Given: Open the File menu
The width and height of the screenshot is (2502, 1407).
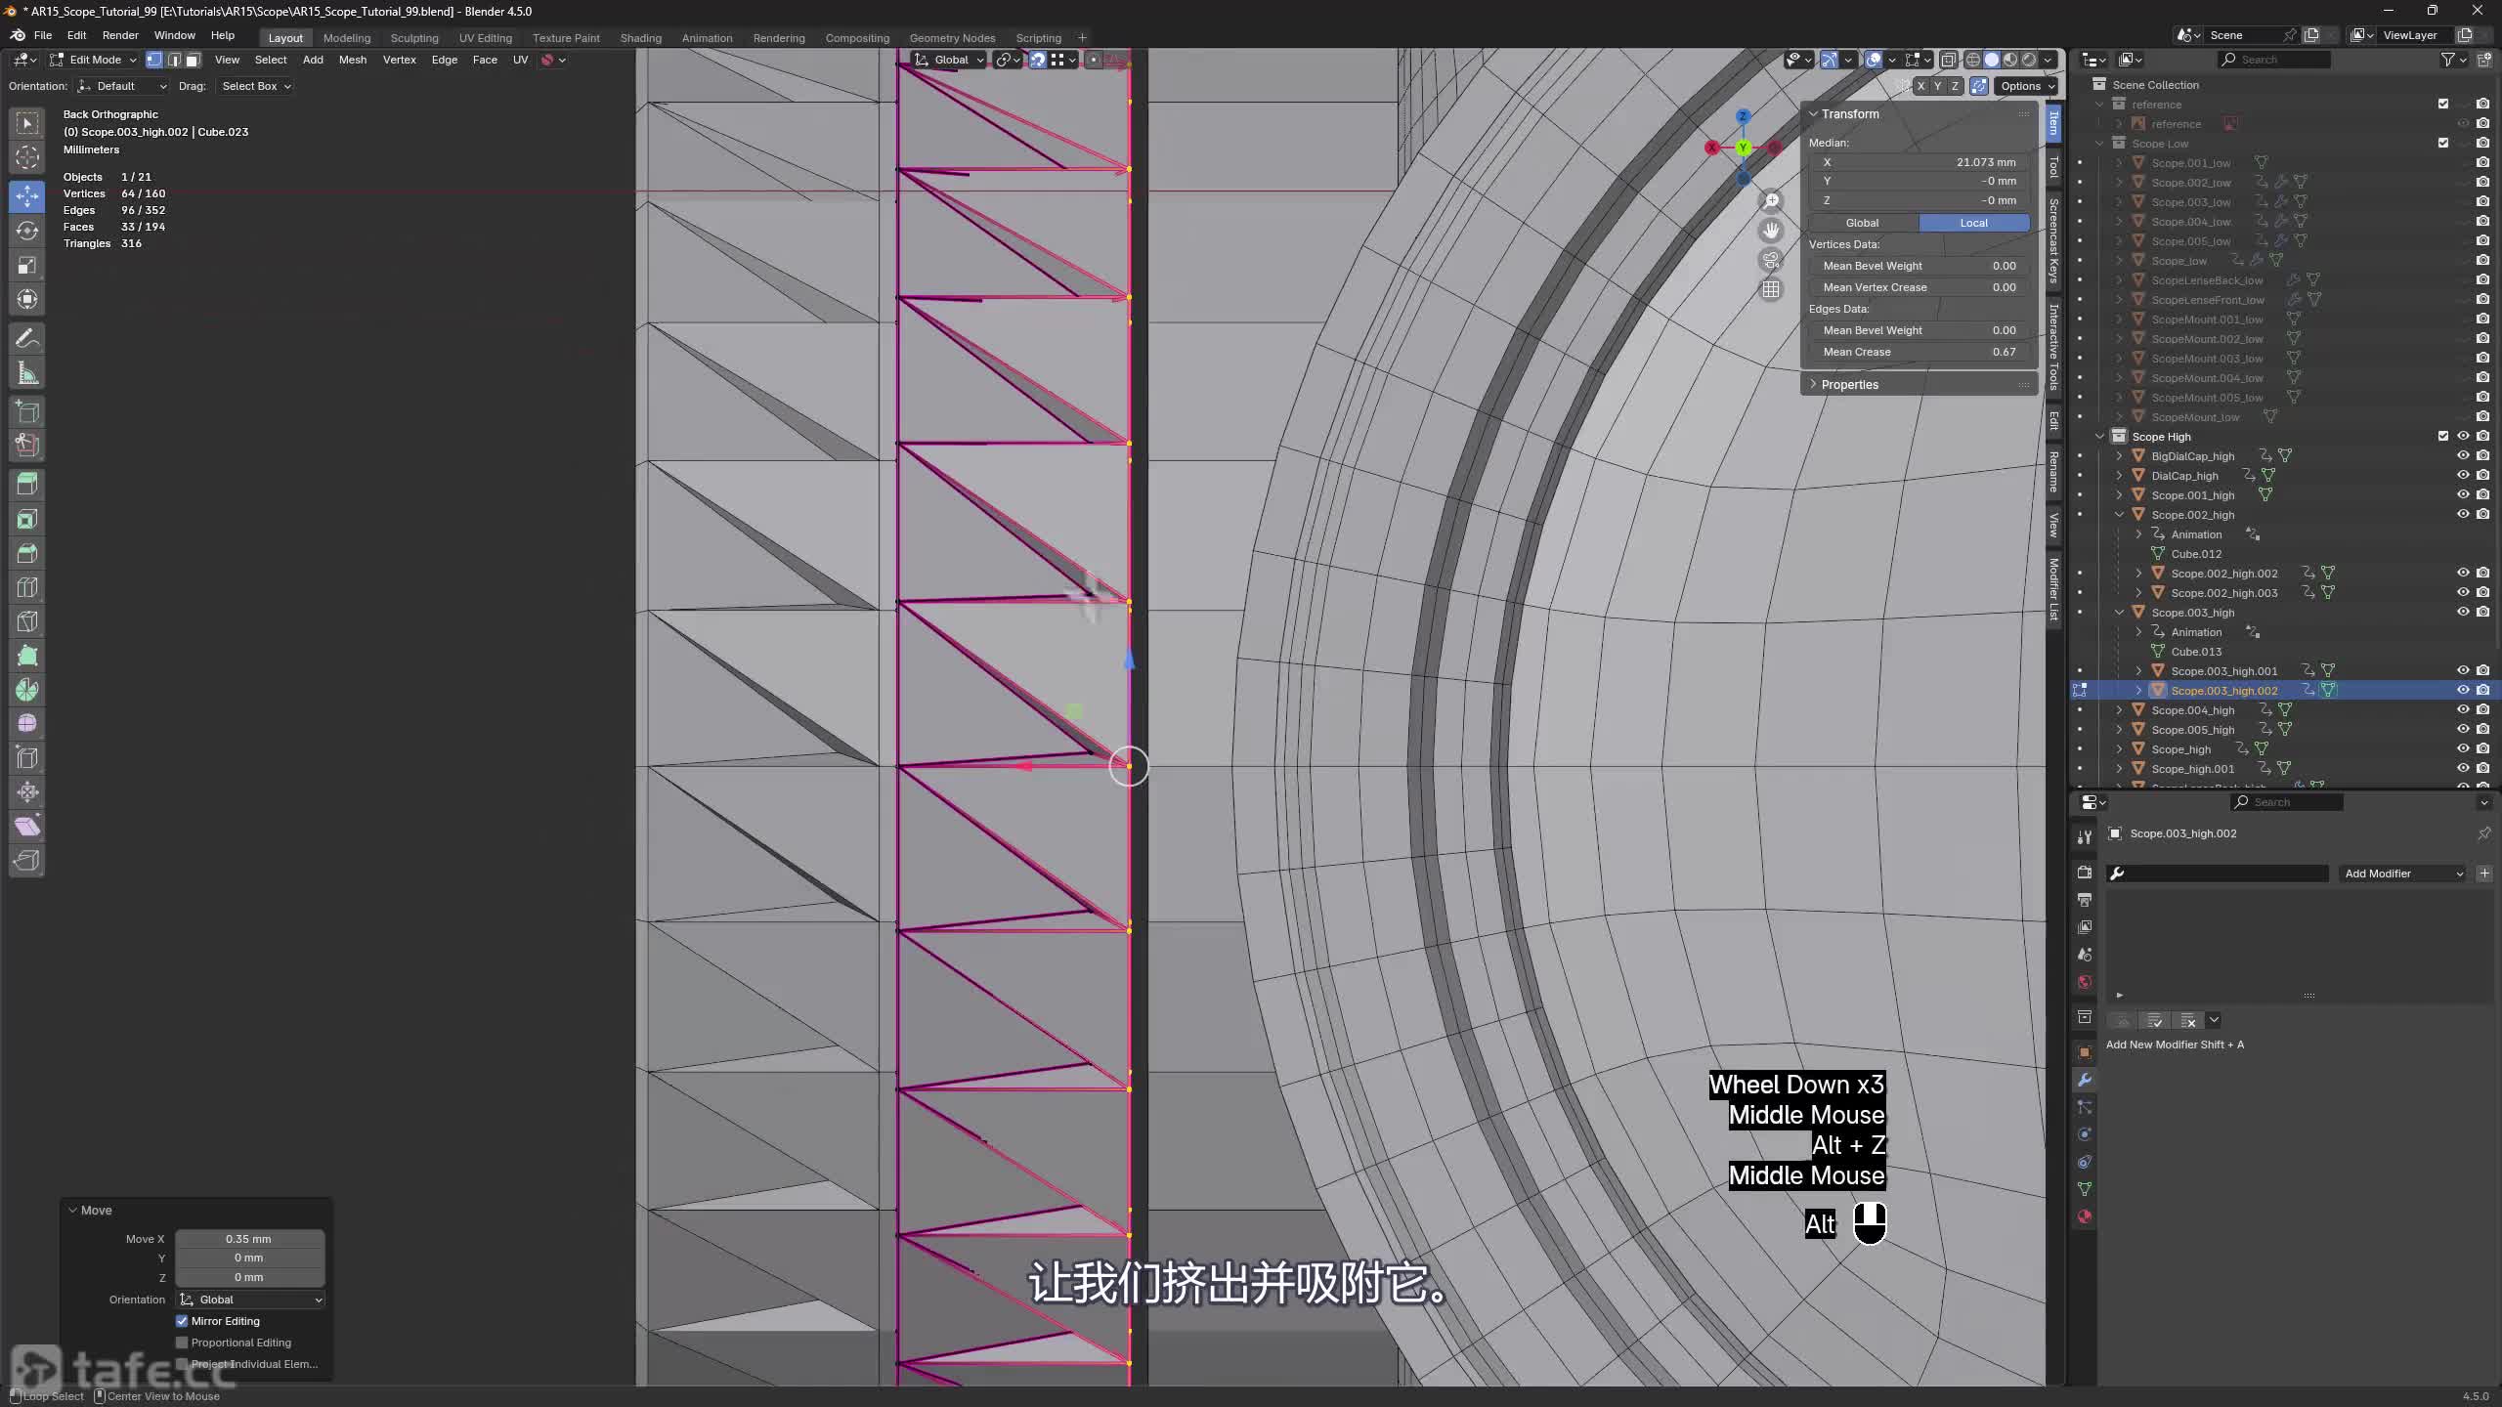Looking at the screenshot, I should (43, 35).
